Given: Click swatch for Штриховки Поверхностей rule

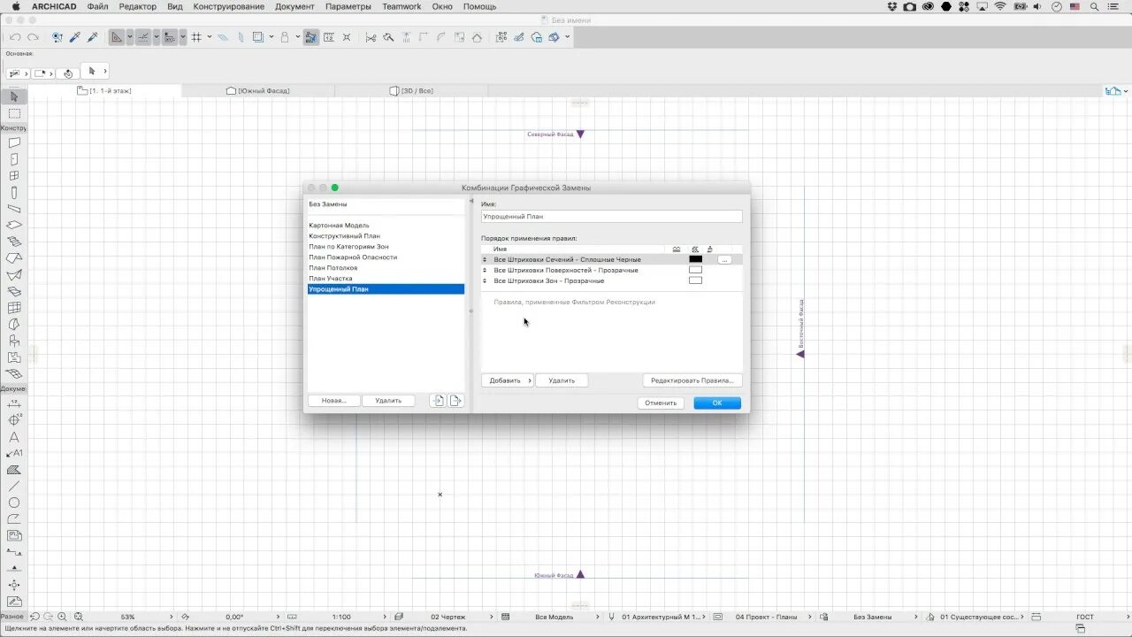Looking at the screenshot, I should point(695,270).
